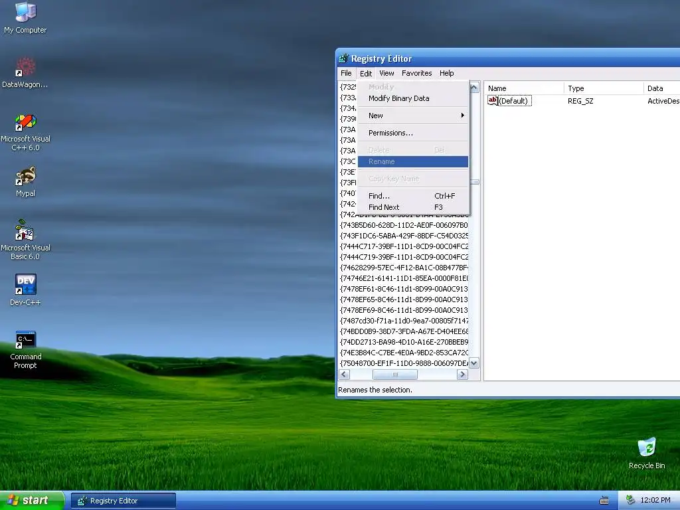Screen dimensions: 680x510
Task: Click the horizontal scrollbar thumb
Action: coord(395,375)
